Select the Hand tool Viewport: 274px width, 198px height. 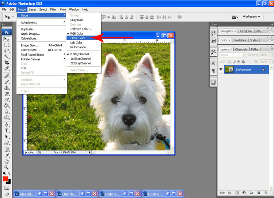[7, 161]
